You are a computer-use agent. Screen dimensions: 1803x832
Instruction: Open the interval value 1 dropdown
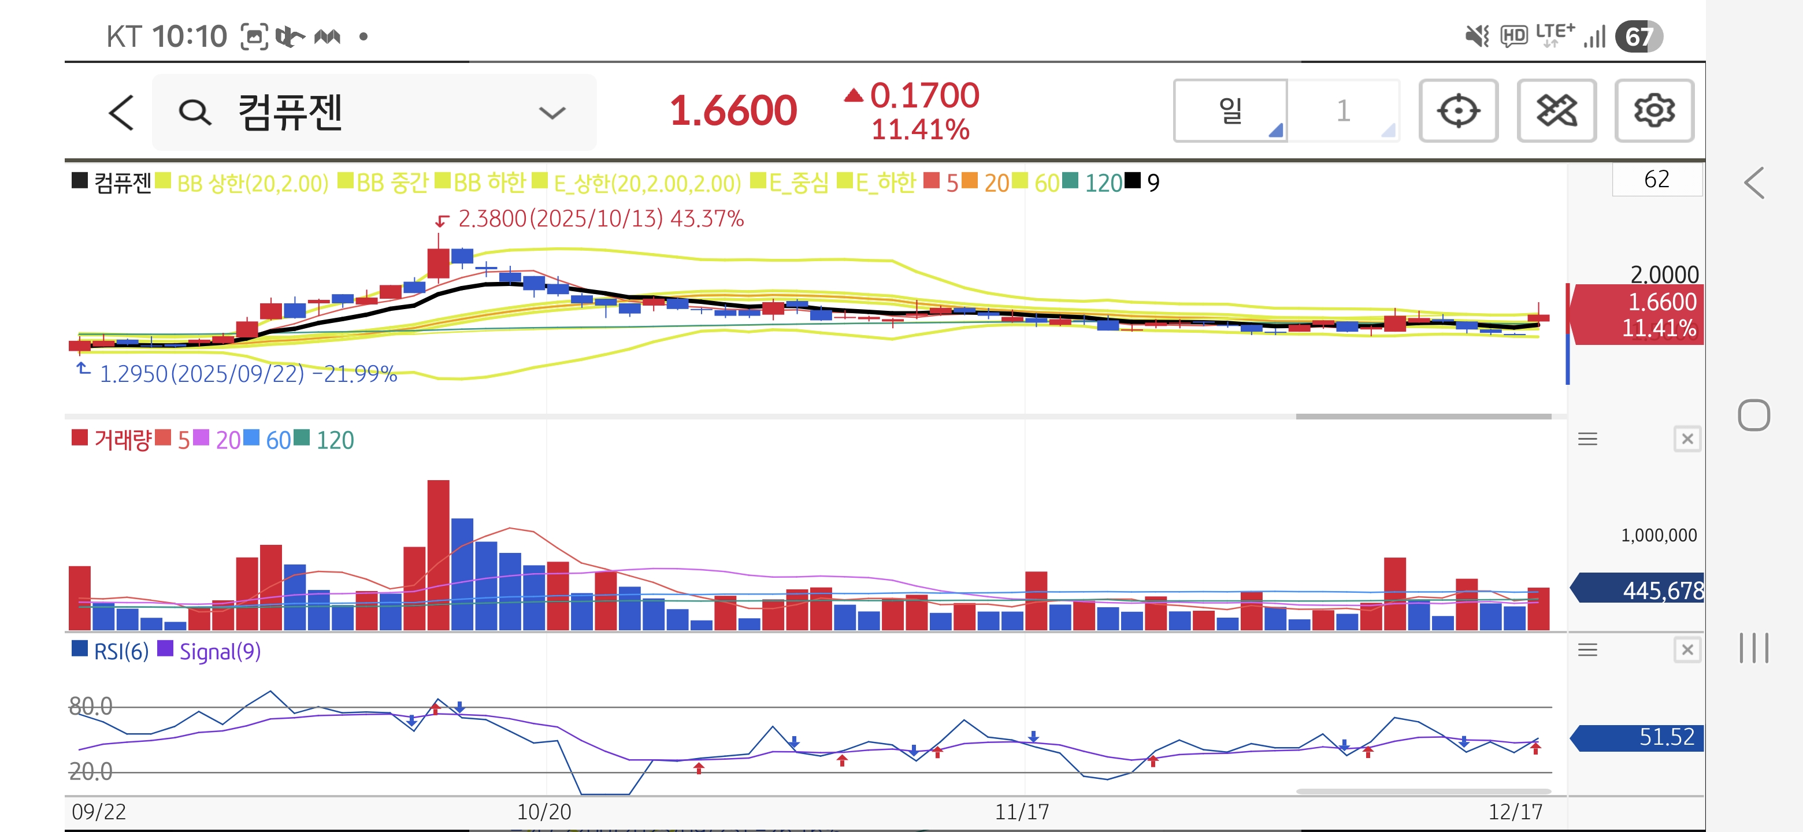[1342, 110]
